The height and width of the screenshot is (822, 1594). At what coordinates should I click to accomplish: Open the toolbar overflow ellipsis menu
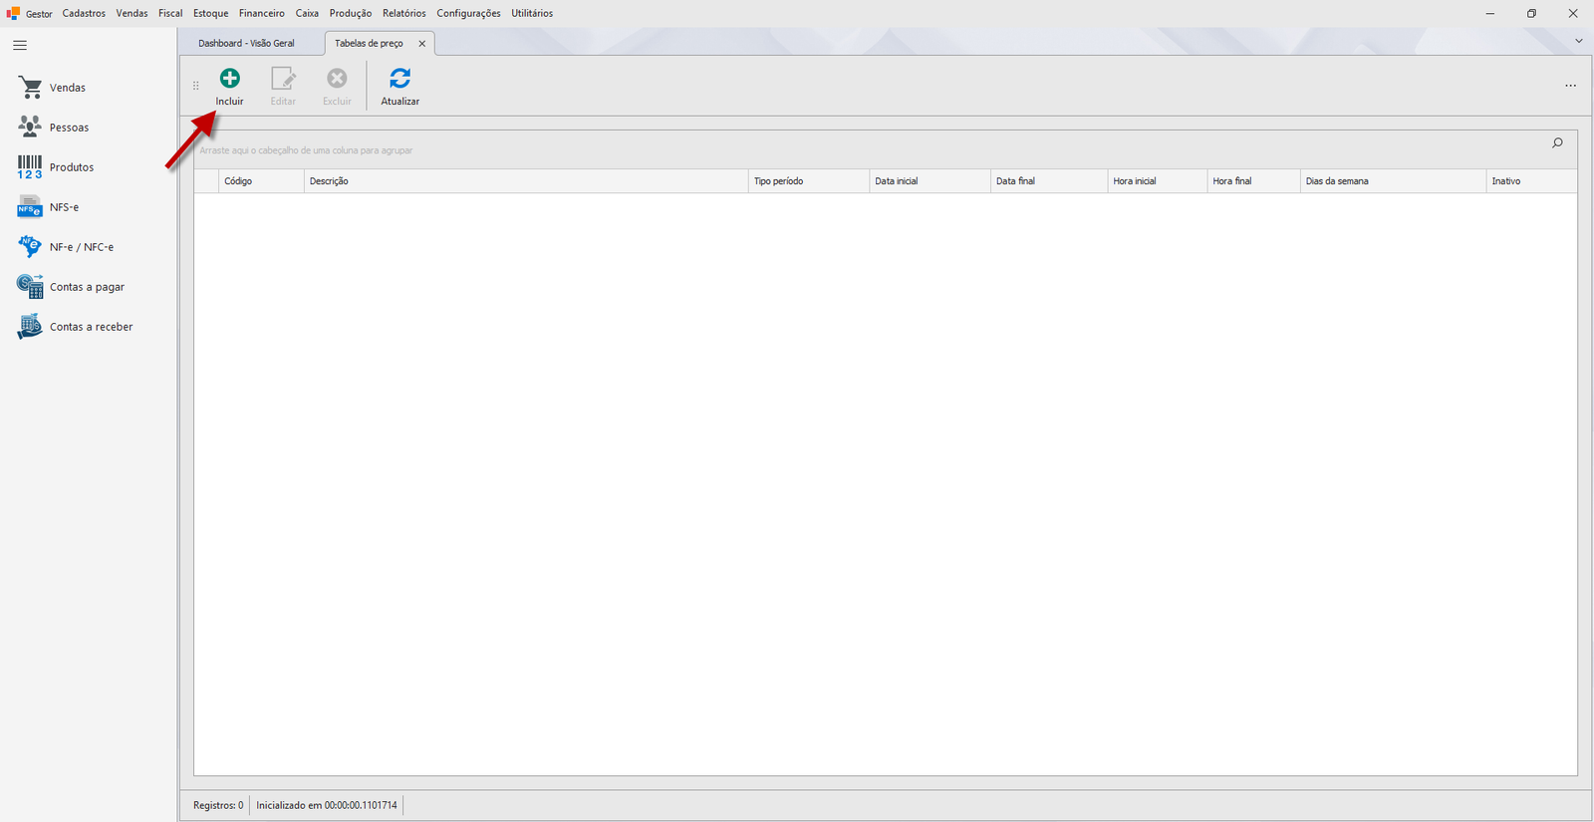1570,86
